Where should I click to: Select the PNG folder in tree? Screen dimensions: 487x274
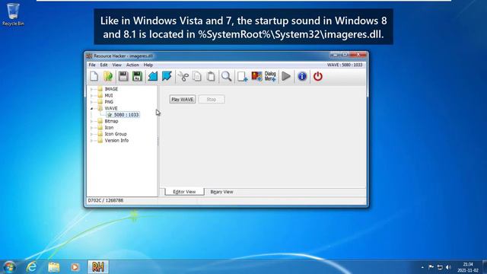click(105, 102)
